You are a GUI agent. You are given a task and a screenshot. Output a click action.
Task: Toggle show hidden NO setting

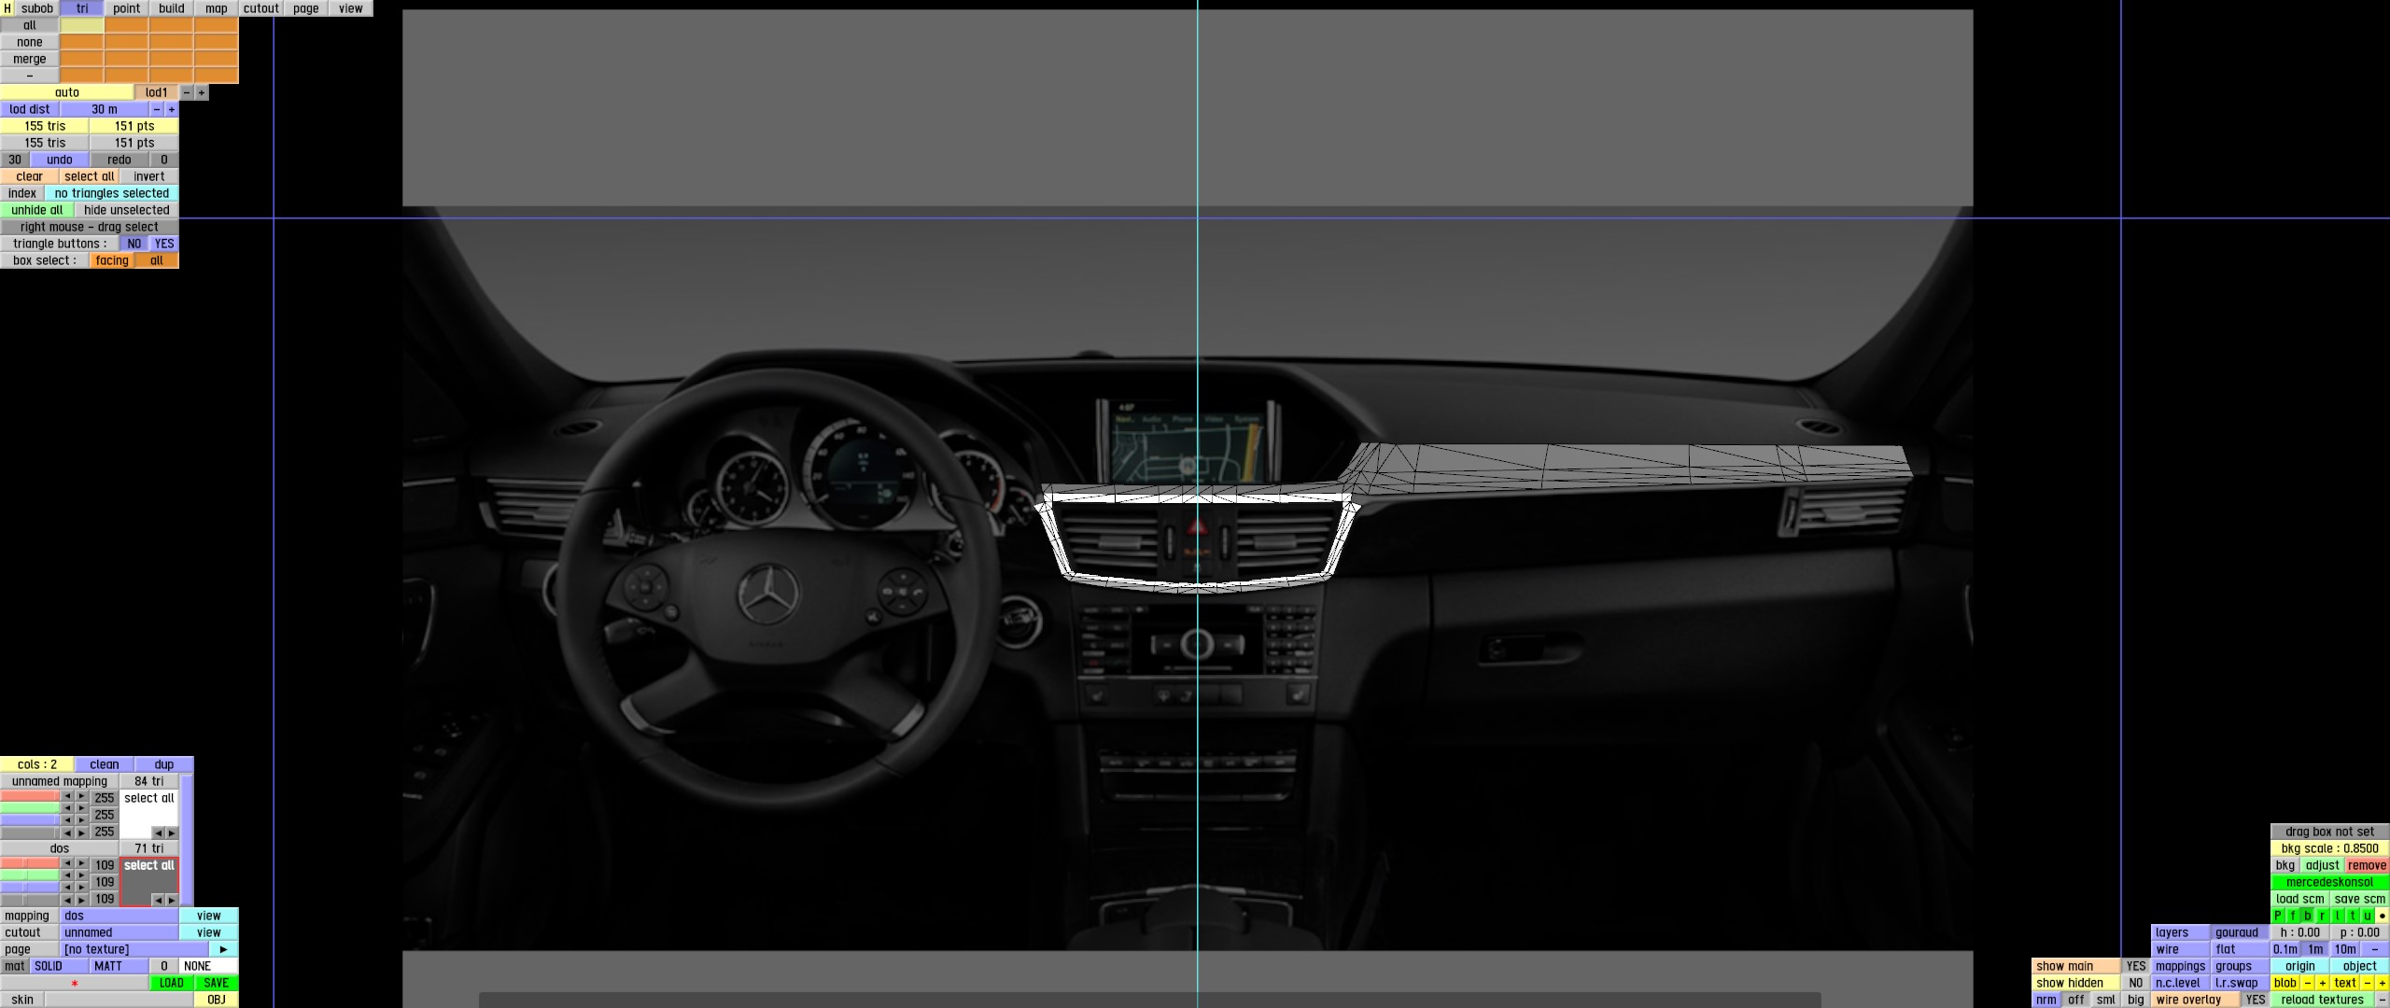2136,983
